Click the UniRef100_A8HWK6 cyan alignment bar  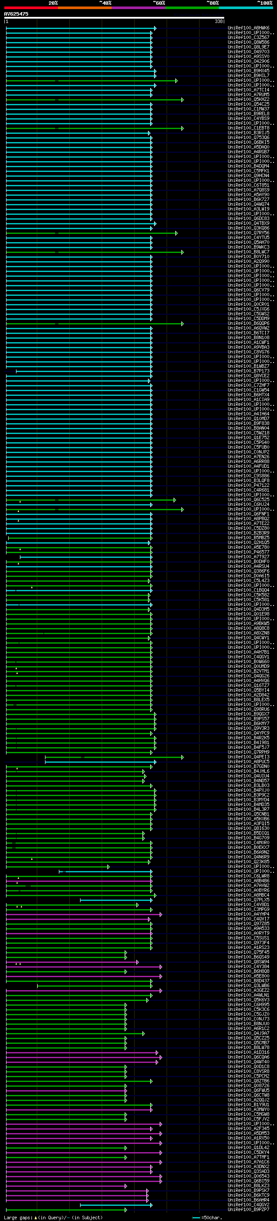click(x=80, y=28)
